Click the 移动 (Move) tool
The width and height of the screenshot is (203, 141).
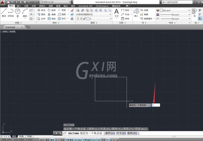tap(41, 10)
